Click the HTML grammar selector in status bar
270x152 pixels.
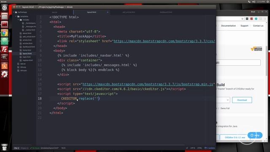200,148
